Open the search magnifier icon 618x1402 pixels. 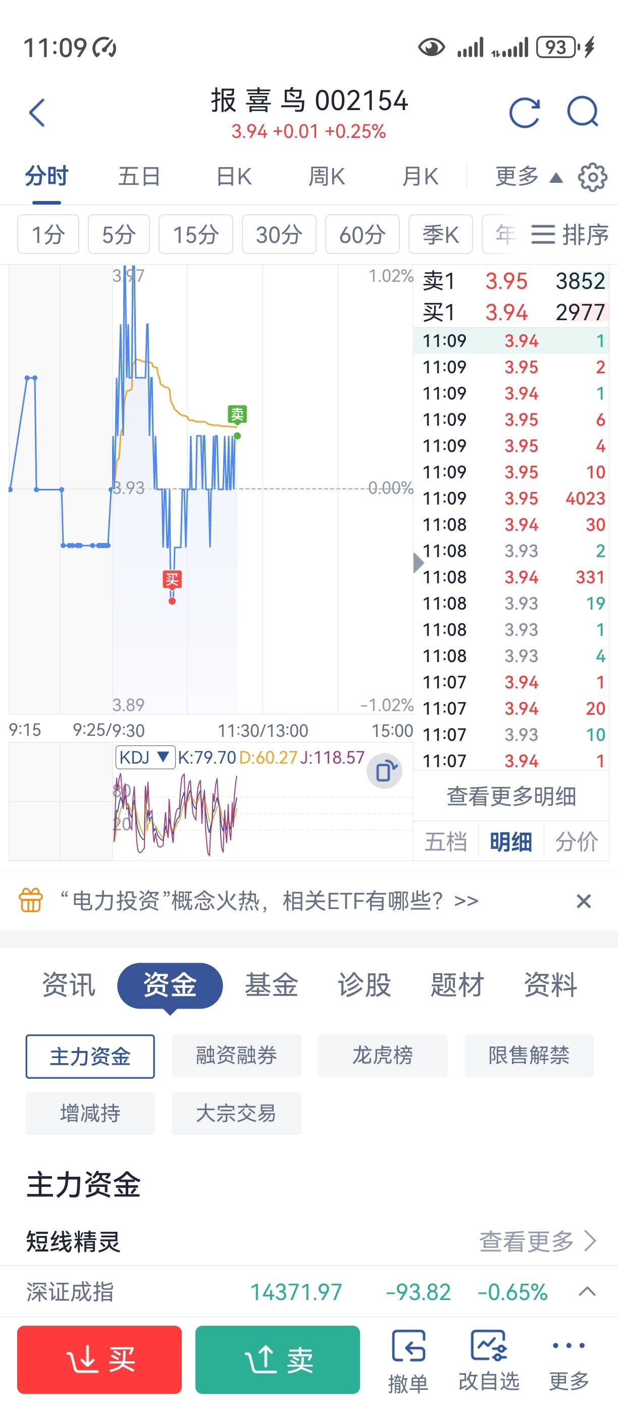[583, 112]
